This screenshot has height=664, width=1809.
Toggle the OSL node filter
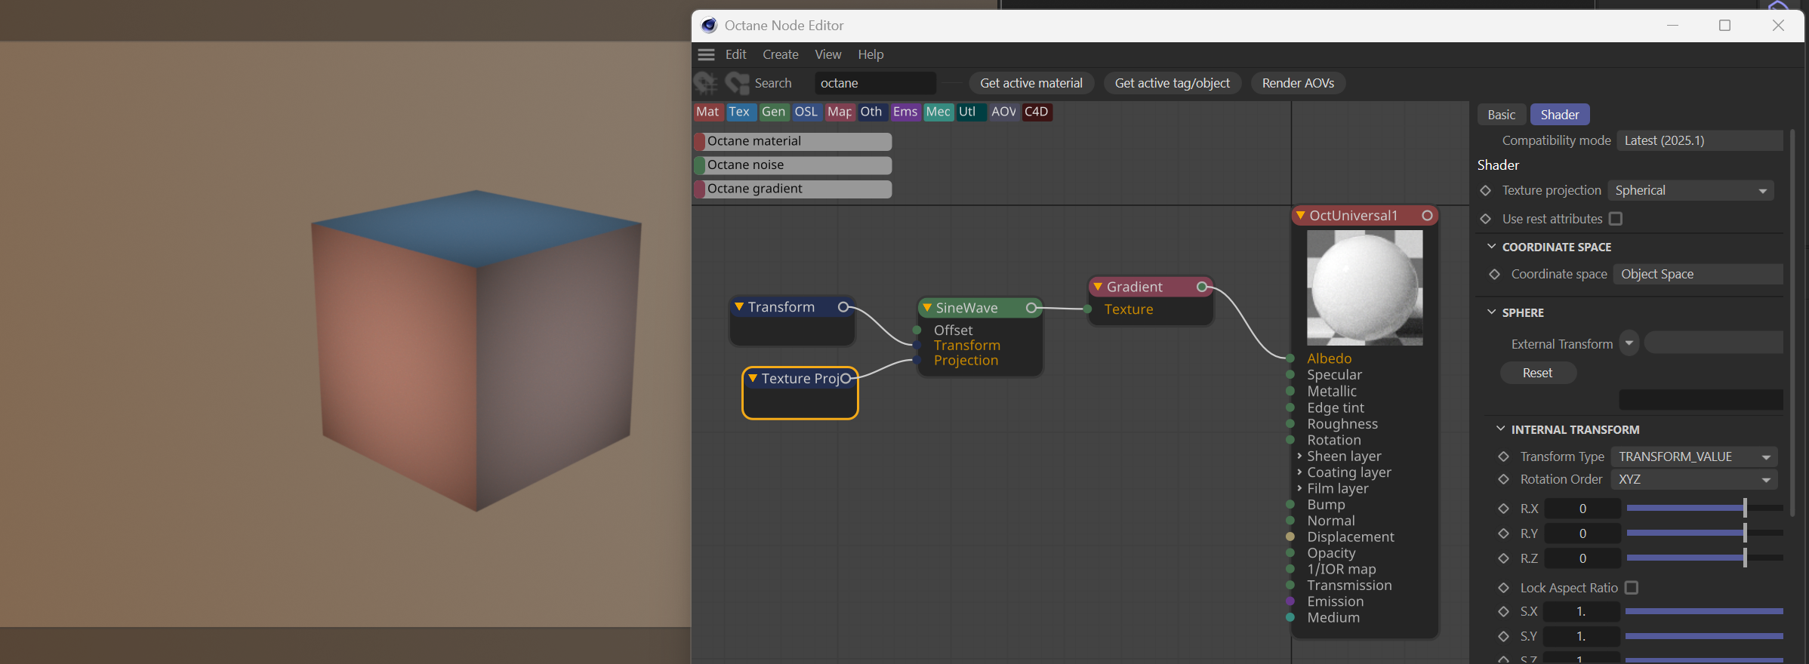point(806,112)
